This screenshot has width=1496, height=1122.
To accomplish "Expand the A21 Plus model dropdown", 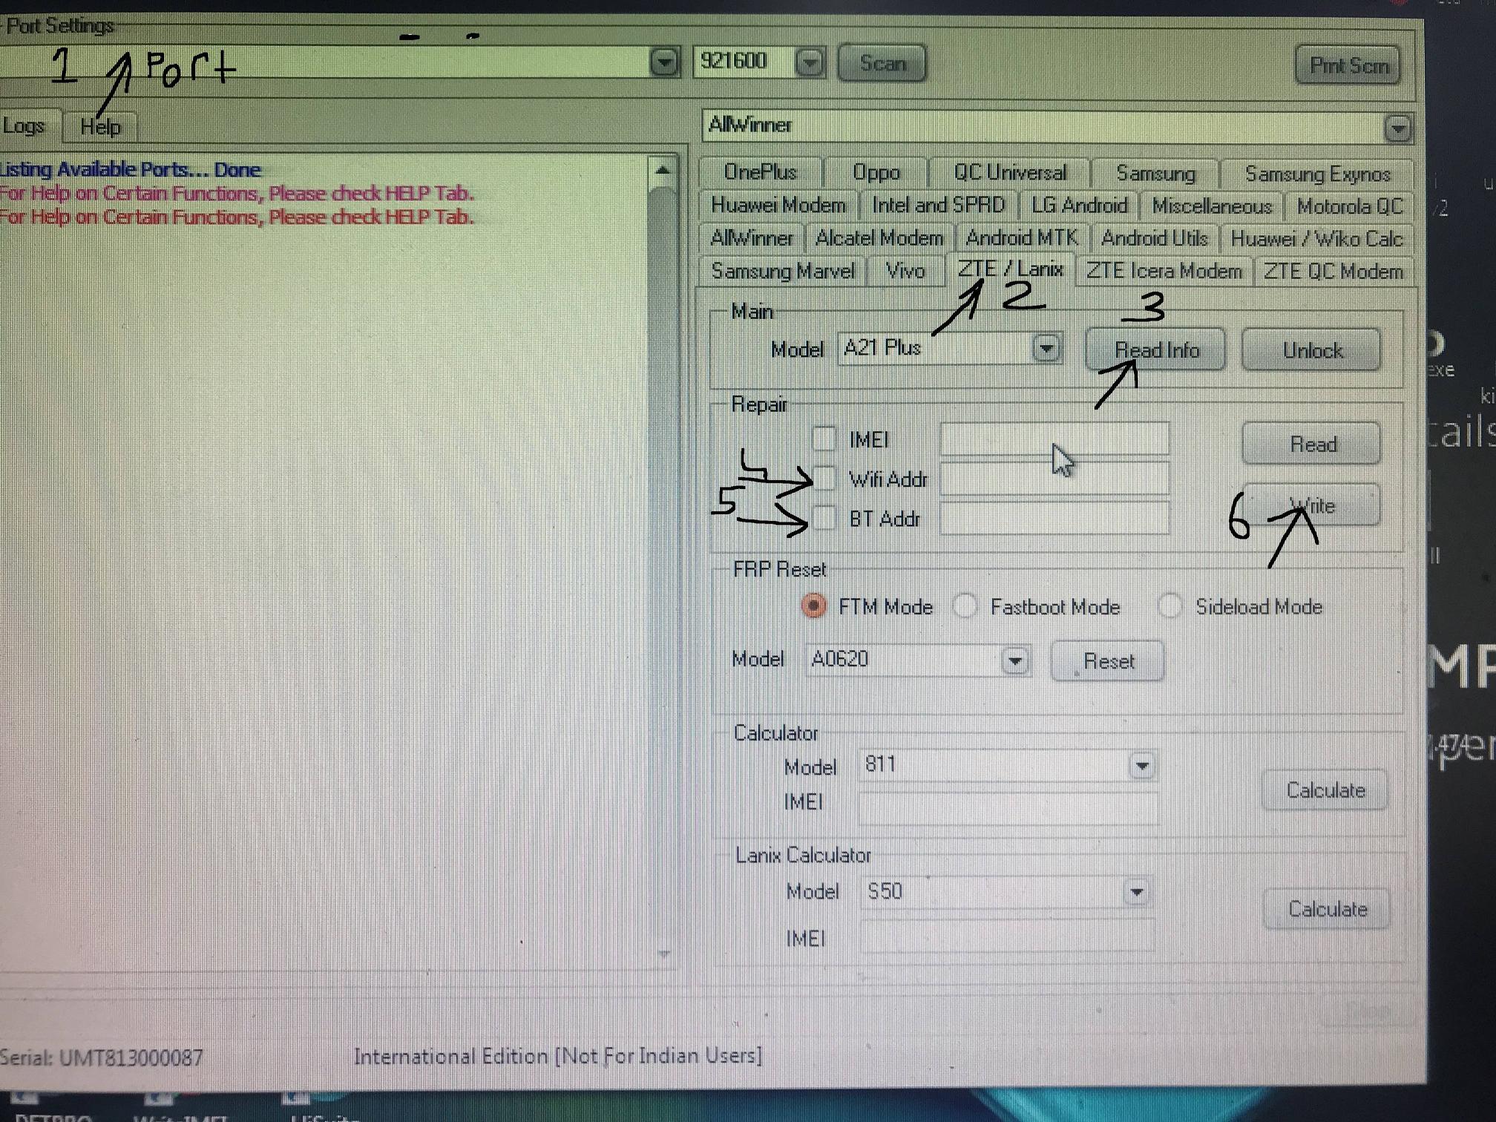I will point(1046,348).
